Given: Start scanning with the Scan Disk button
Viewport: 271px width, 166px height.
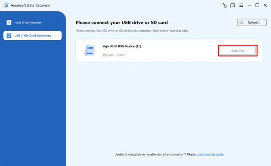Looking at the screenshot, I should pos(238,51).
